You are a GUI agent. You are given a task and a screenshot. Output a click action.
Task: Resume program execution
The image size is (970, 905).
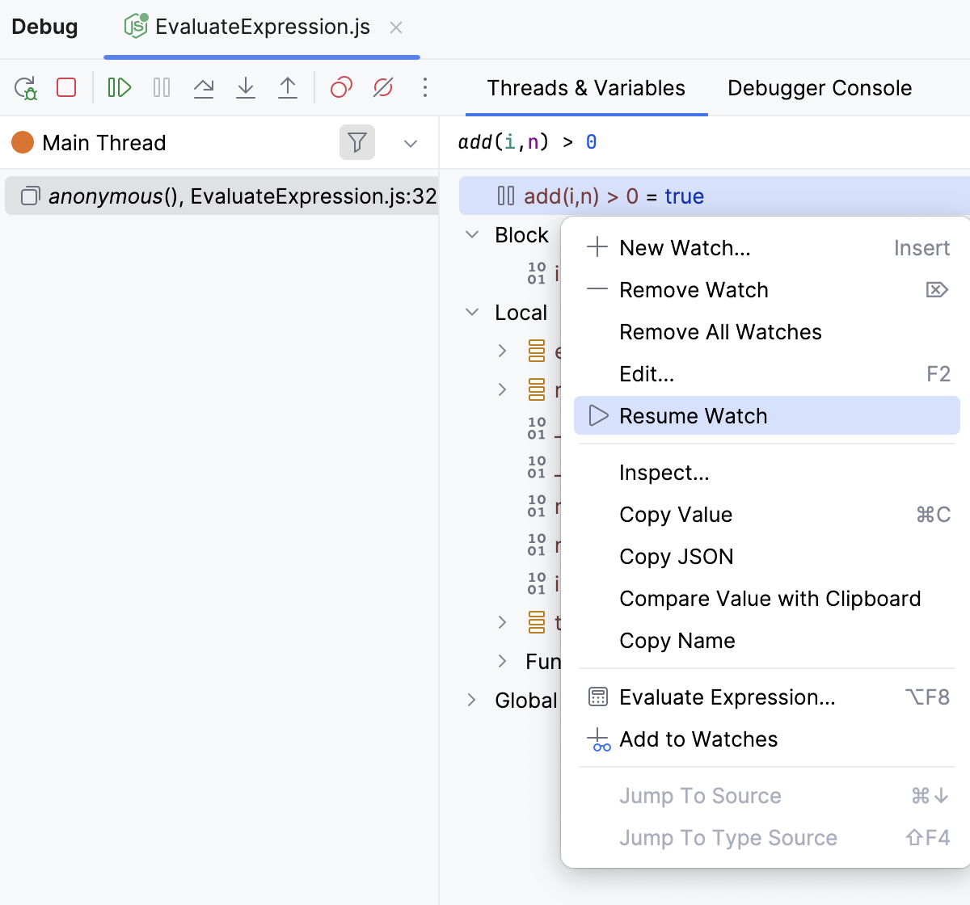click(119, 87)
